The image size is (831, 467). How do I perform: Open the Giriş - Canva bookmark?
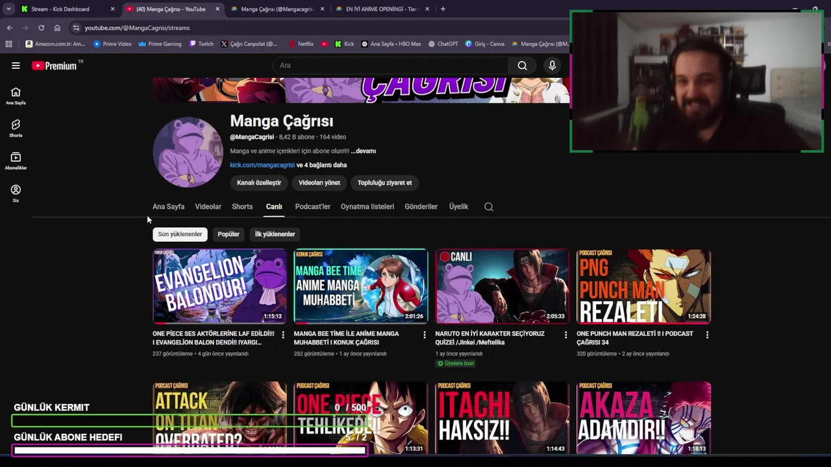[484, 44]
